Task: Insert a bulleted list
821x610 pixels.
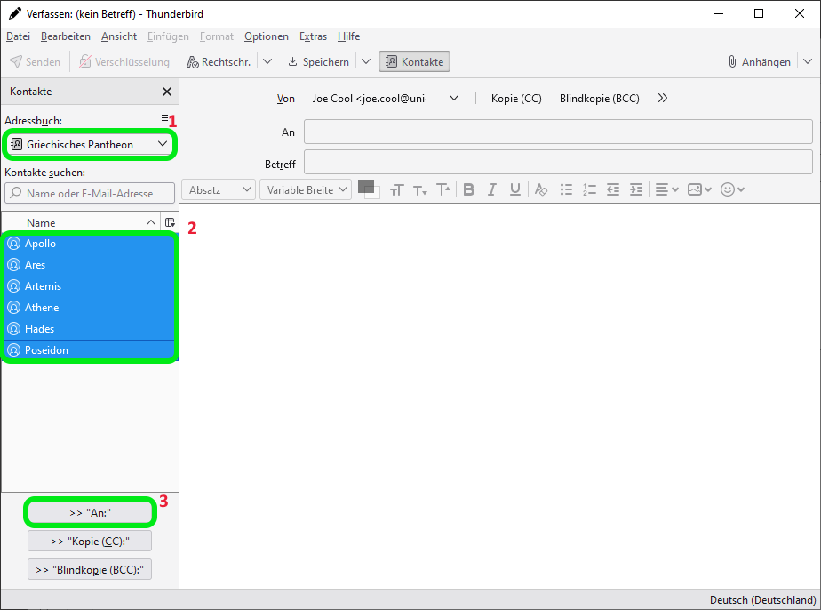Action: click(566, 189)
